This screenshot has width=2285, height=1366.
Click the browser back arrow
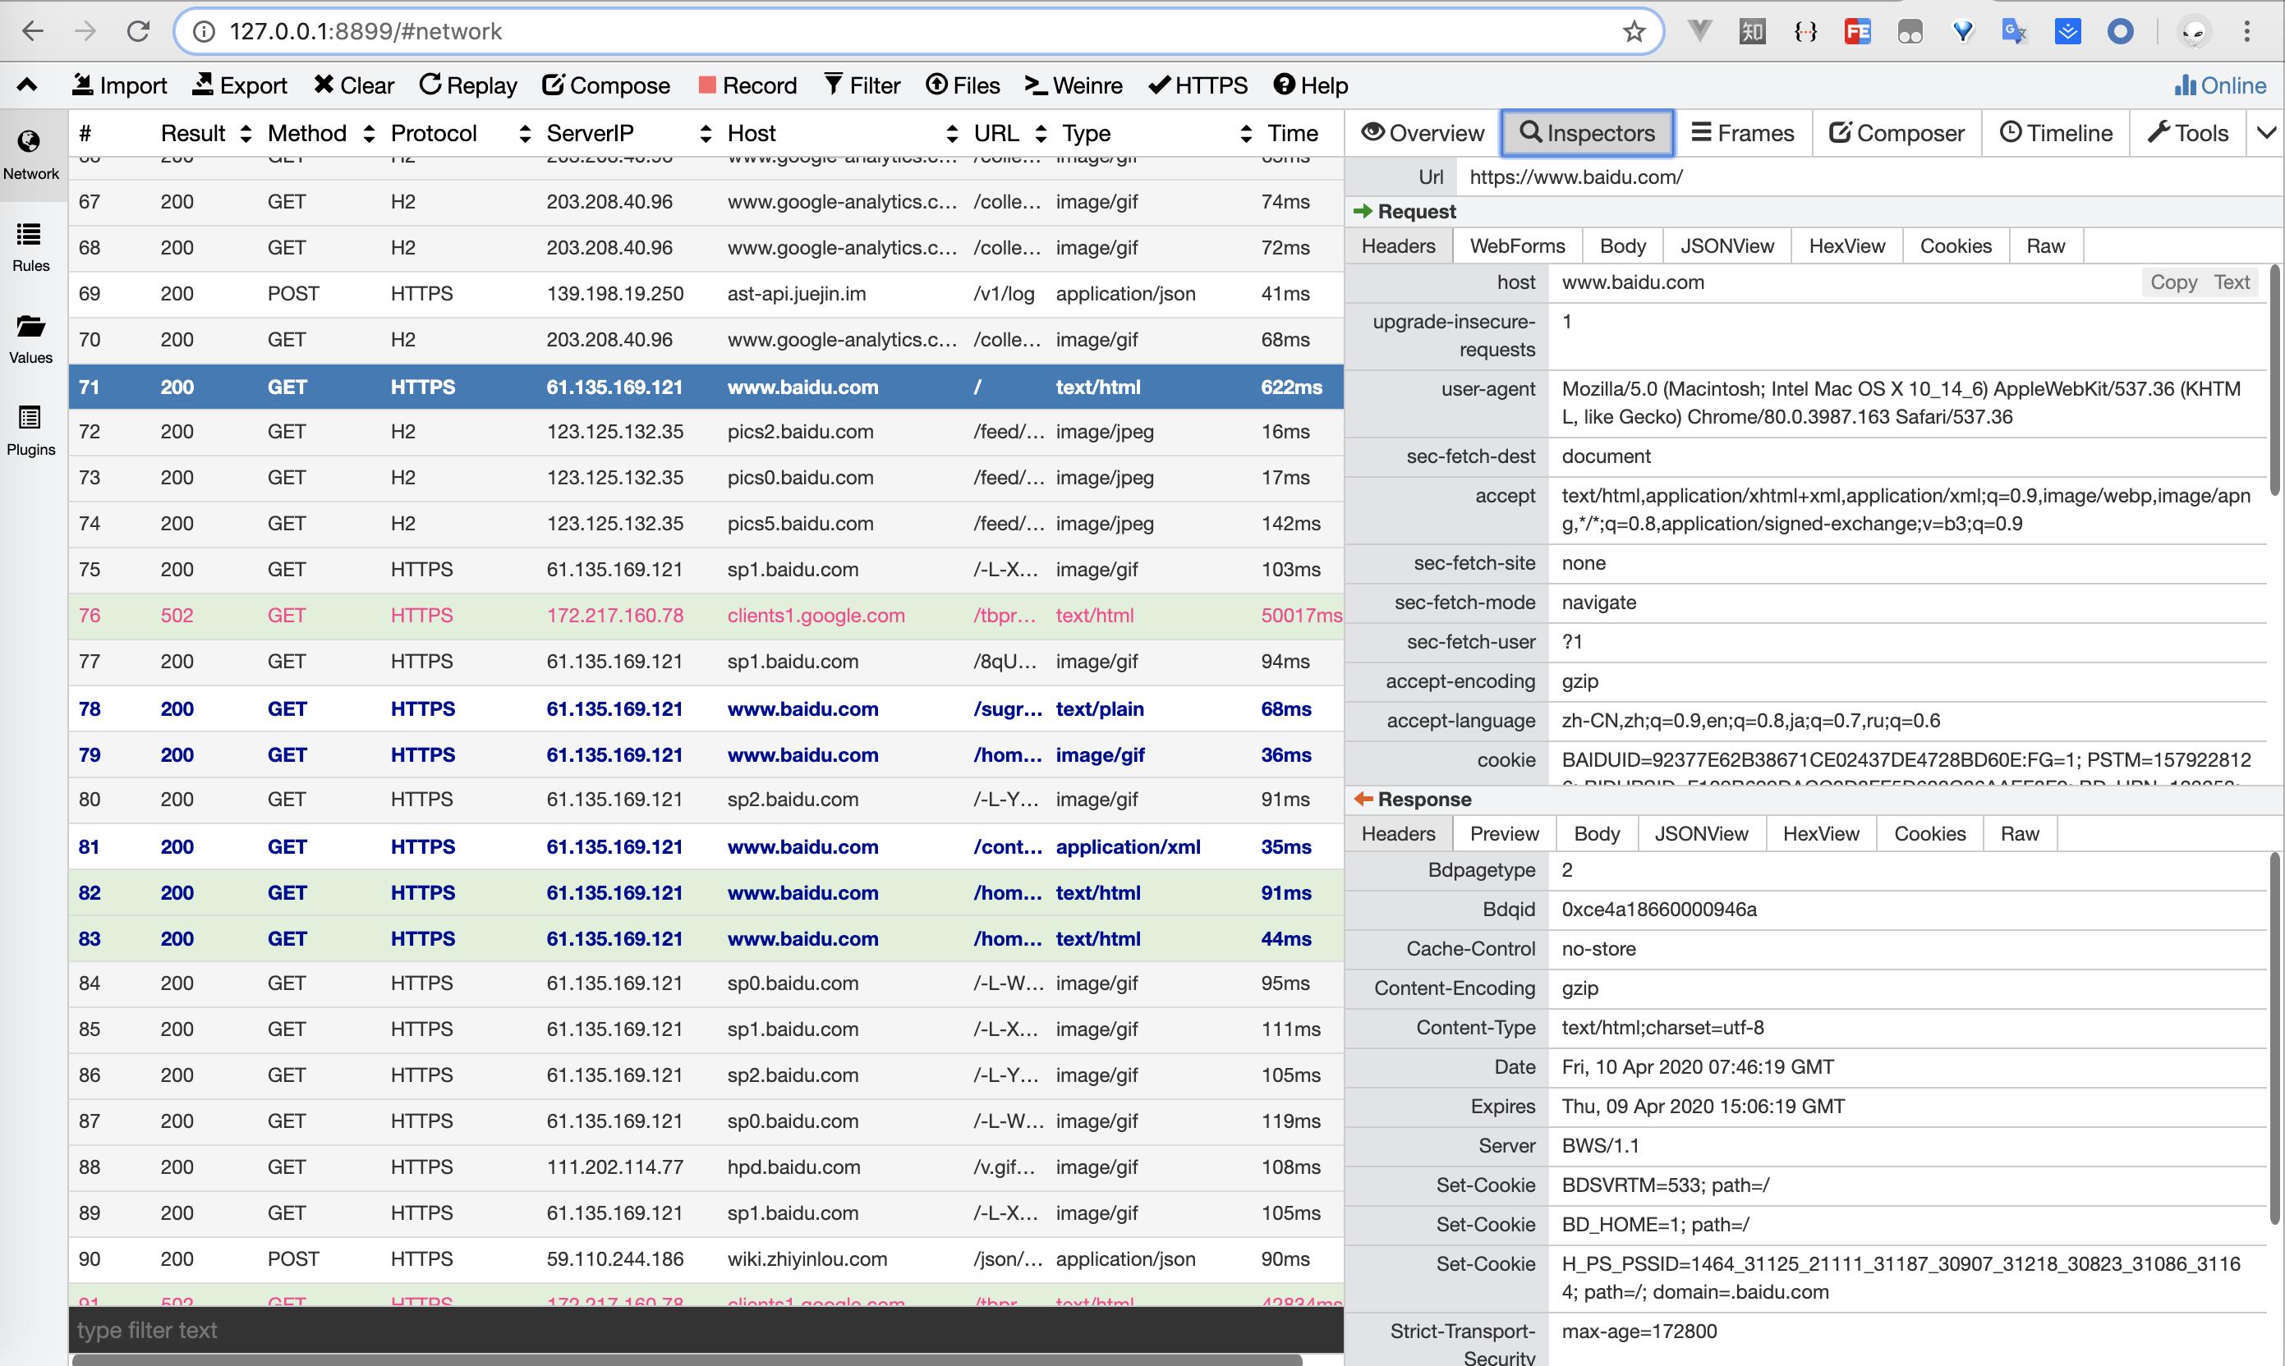pyautogui.click(x=33, y=31)
